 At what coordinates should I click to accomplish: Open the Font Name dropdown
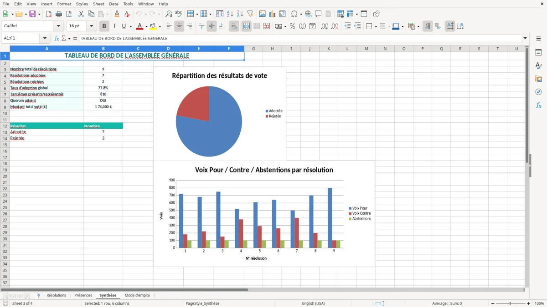pos(58,26)
